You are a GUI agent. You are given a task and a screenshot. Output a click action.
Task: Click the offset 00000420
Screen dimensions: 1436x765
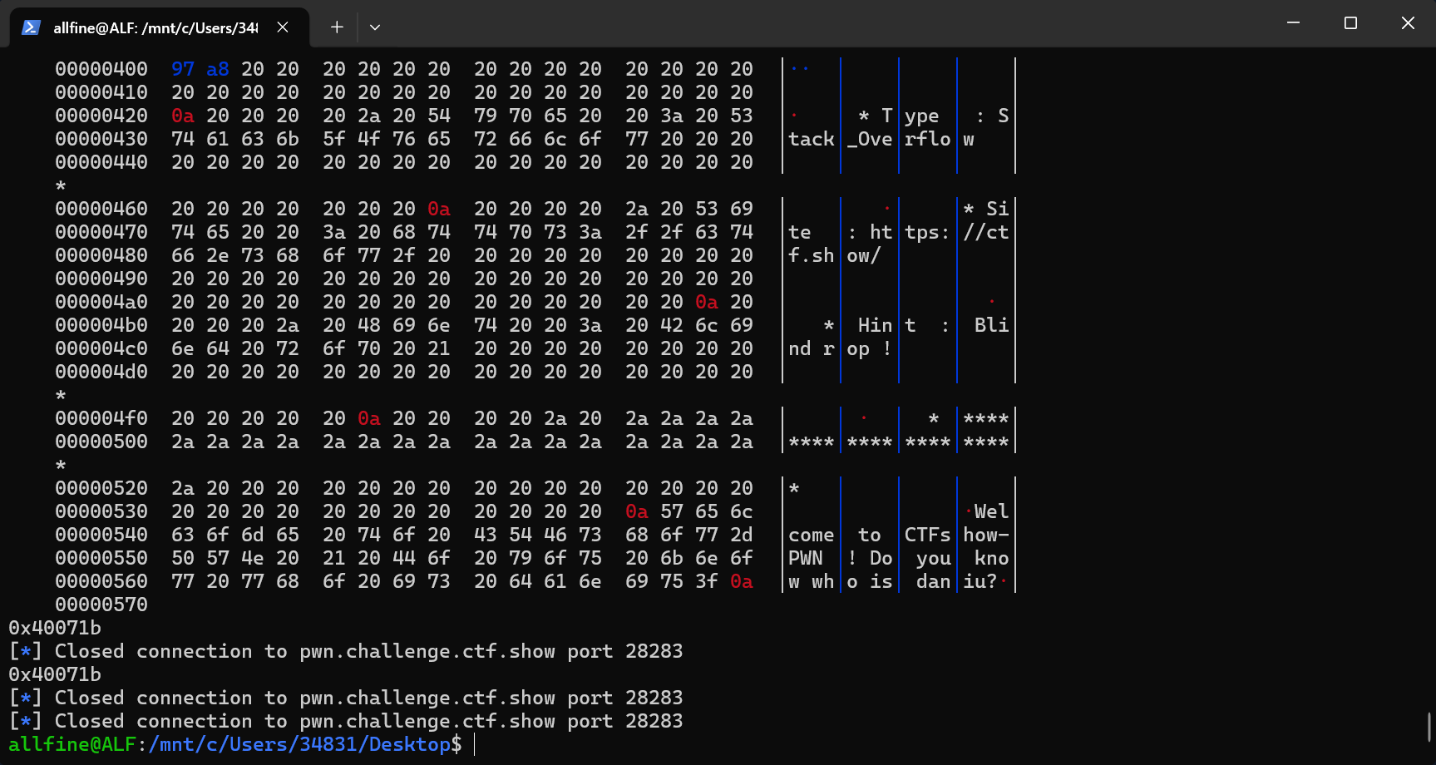click(101, 116)
